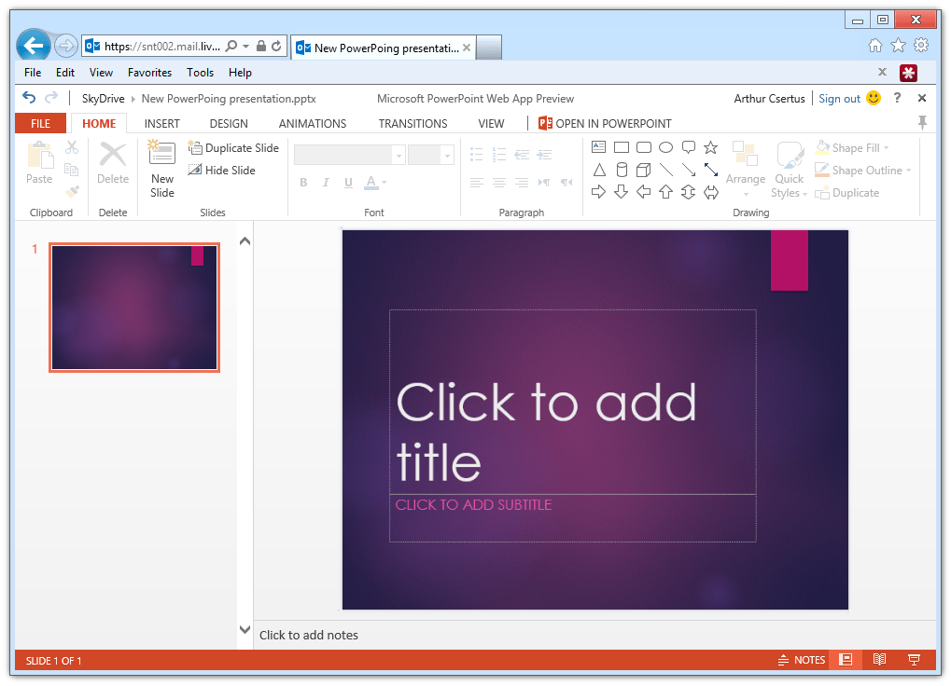The image size is (951, 686).
Task: Click the smiley feedback icon
Action: coord(874,98)
